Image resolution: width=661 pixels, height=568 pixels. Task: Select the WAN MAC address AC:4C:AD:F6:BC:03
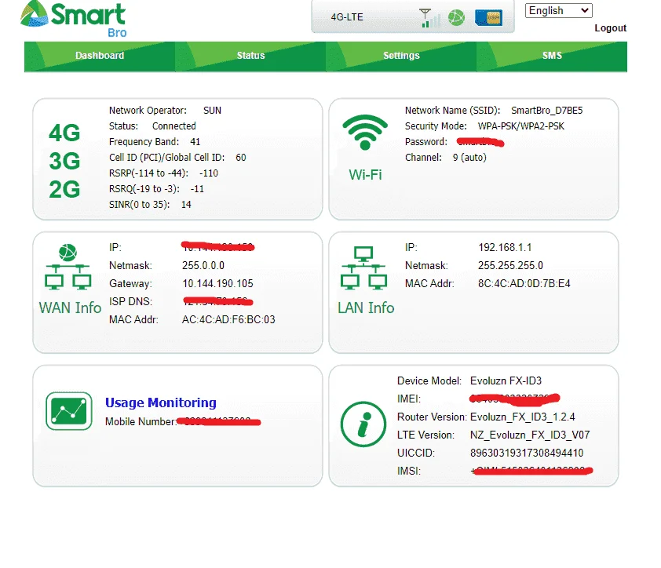228,319
